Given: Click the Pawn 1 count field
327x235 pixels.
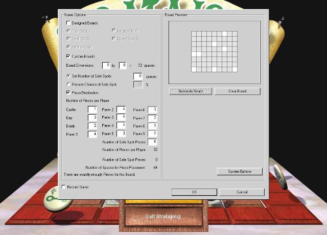Looking at the screenshot, I should pyautogui.click(x=92, y=134).
